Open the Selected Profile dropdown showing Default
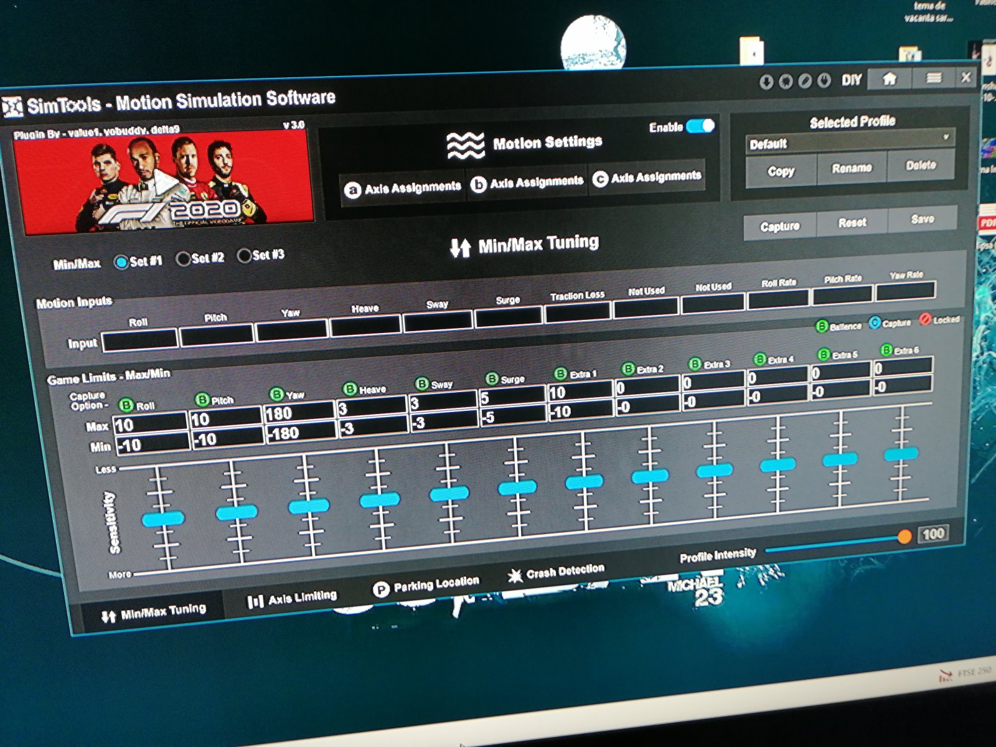This screenshot has width=996, height=747. 850,141
